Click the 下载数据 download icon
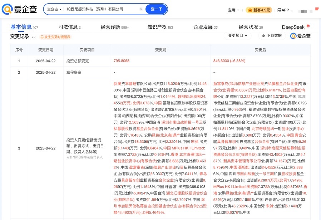 tap(264, 36)
